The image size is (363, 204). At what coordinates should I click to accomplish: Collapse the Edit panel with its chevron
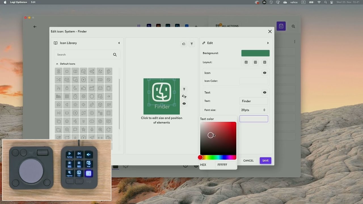pyautogui.click(x=268, y=43)
